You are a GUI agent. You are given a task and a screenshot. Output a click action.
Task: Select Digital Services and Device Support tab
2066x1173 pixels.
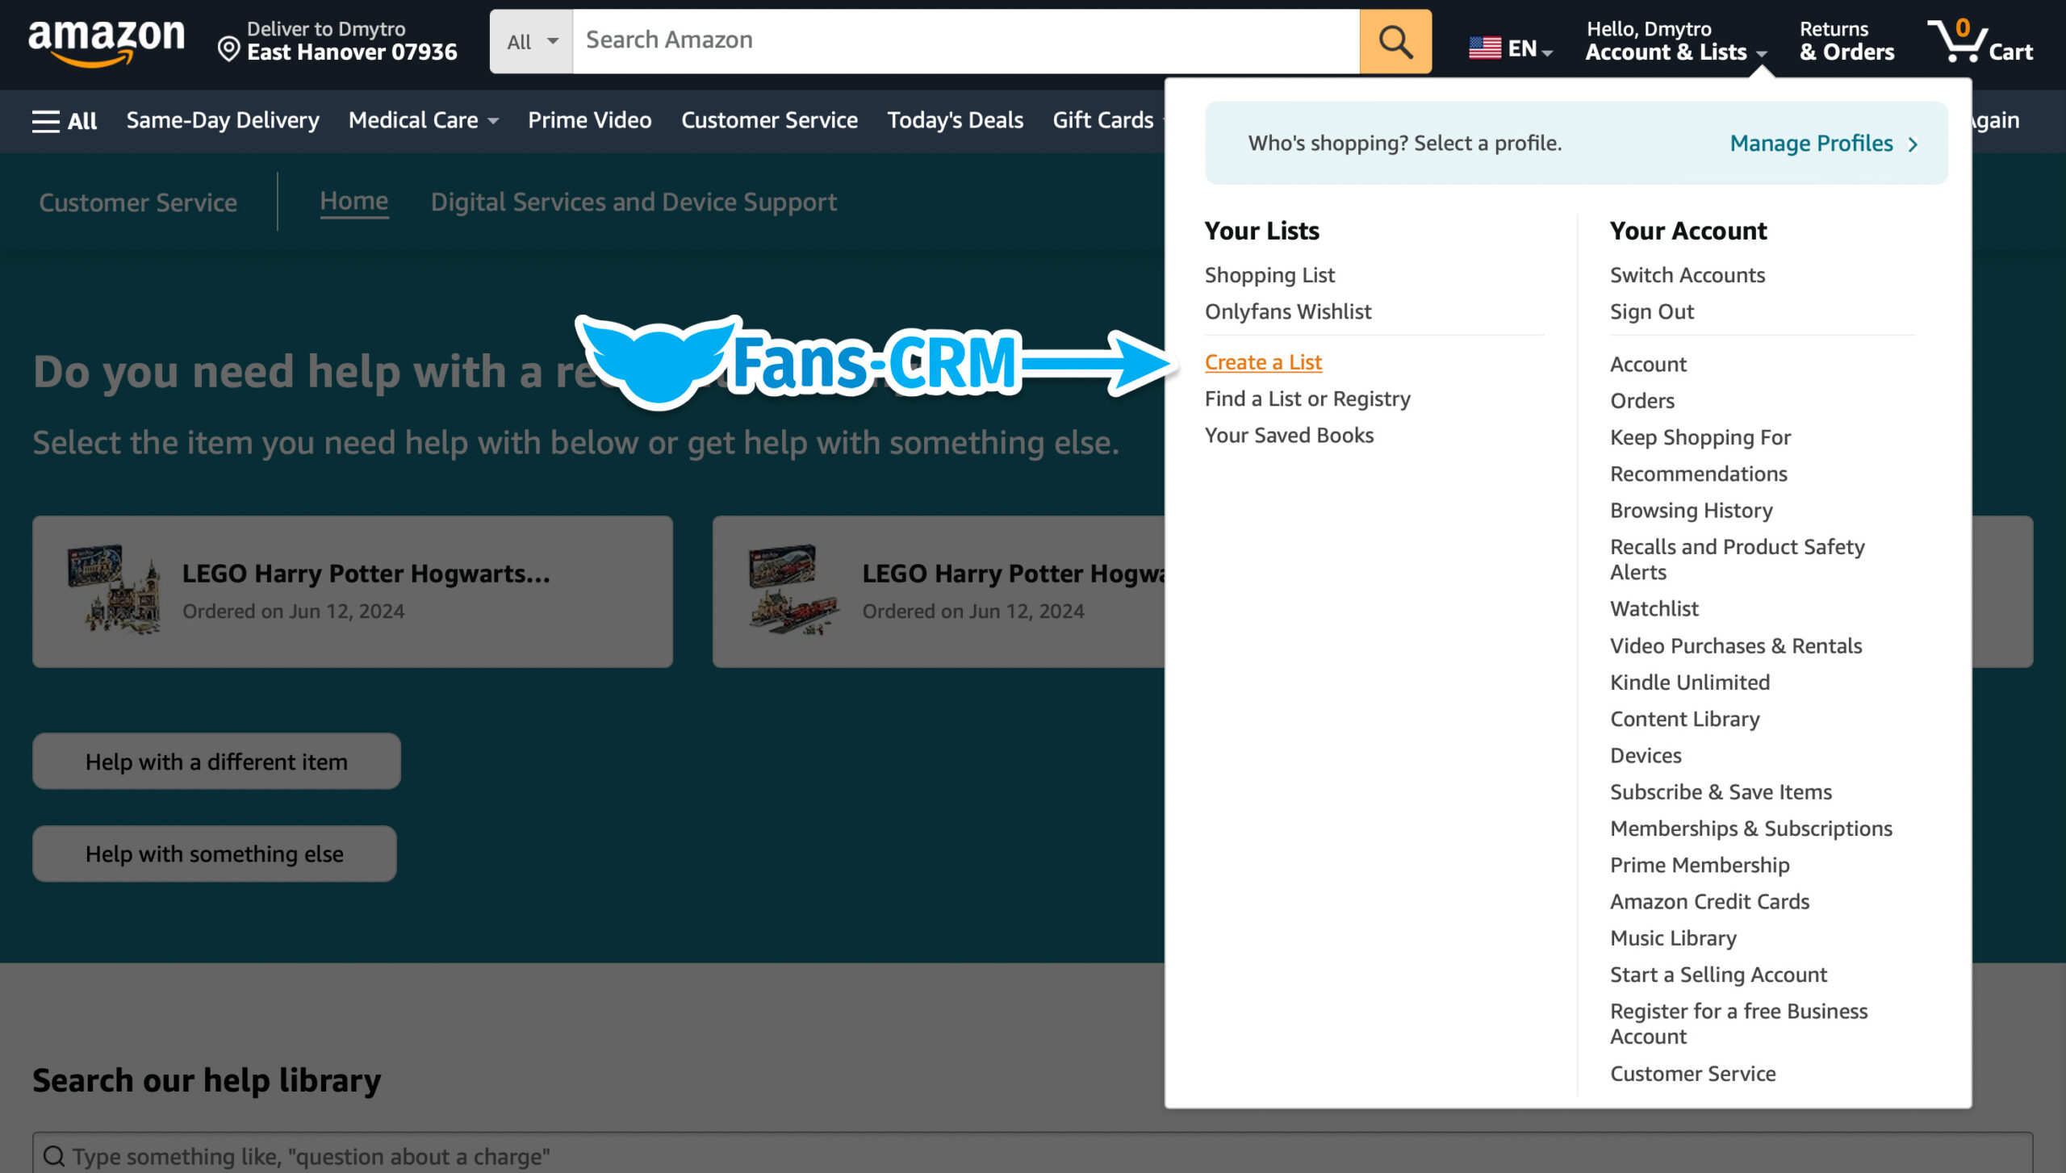click(x=634, y=202)
